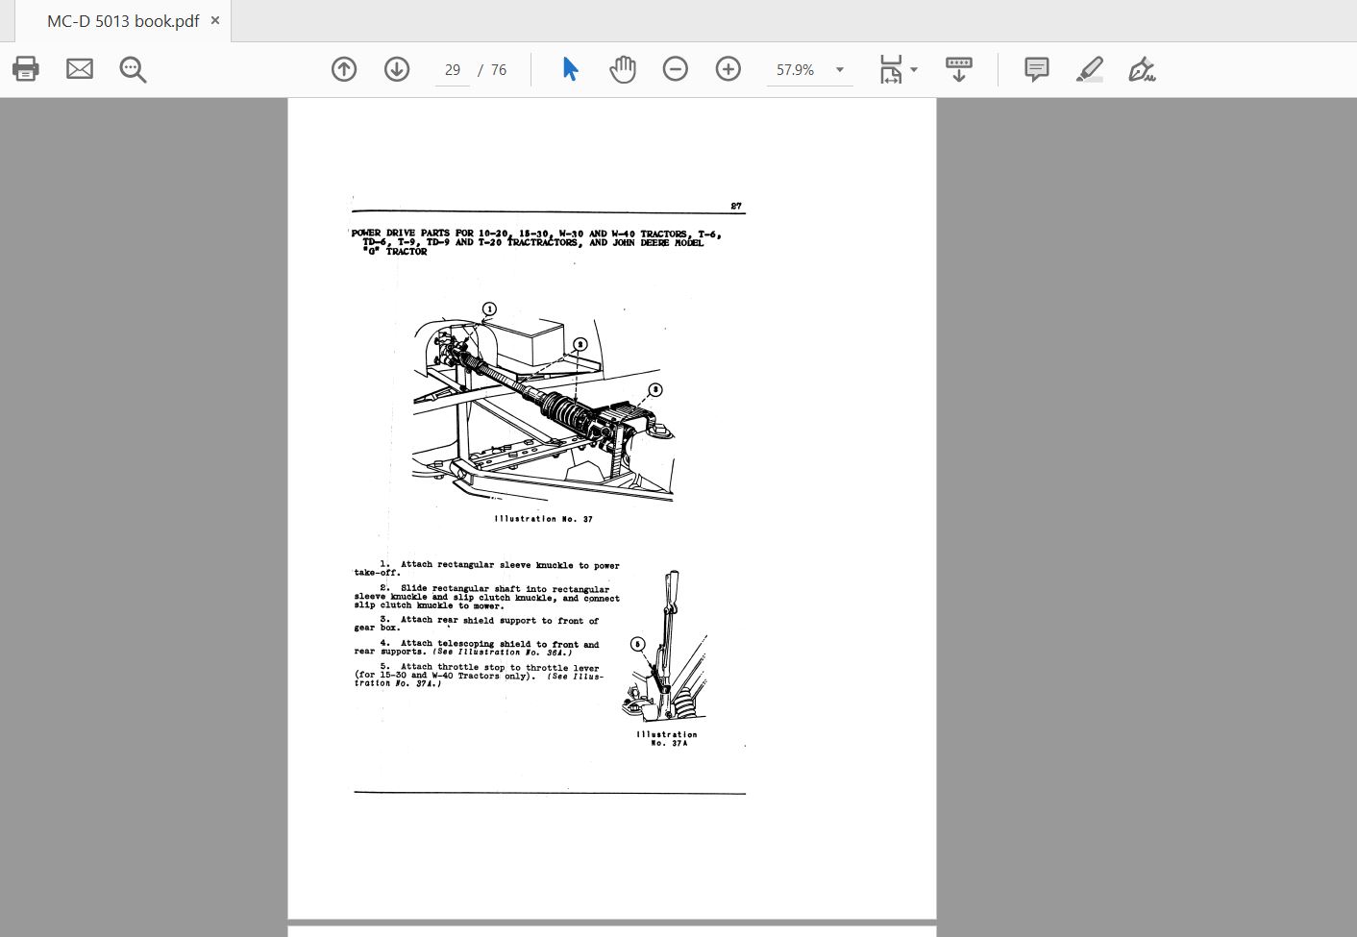
Task: Click the page number field showing 29
Action: (453, 70)
